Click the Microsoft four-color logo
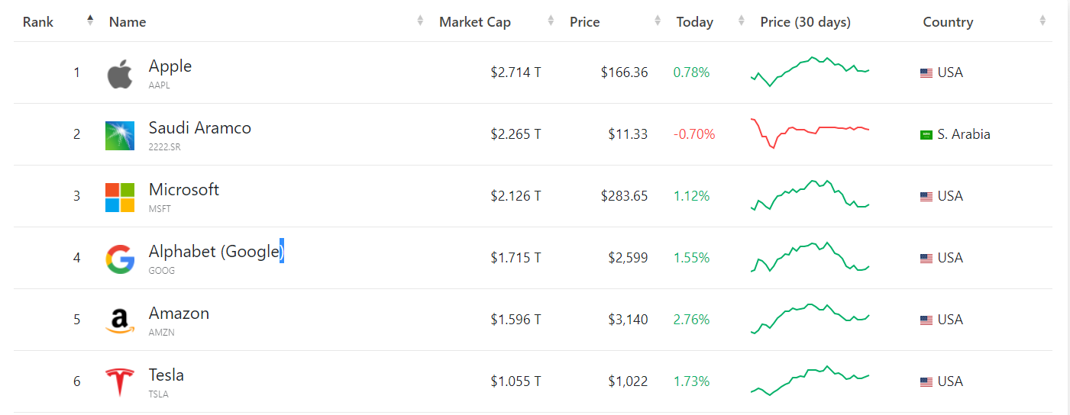 point(120,198)
